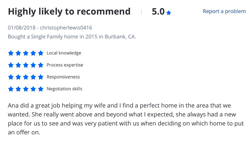This screenshot has width=250, height=141.
Task: Click the 5.0 overall rating number
Action: [x=158, y=12]
